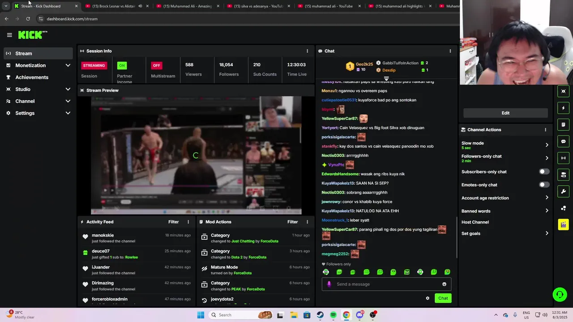The height and width of the screenshot is (322, 573).
Task: Open chat settings gear next to Chat button
Action: point(428,298)
